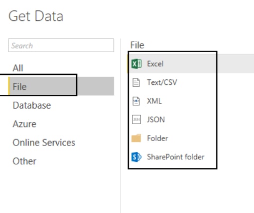This screenshot has height=213, width=254.
Task: Pick the SharePoint folder text entry
Action: (176, 157)
